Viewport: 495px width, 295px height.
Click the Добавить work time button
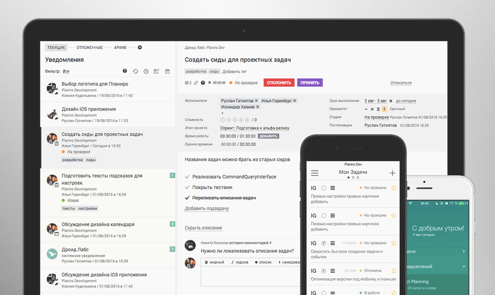click(x=268, y=136)
